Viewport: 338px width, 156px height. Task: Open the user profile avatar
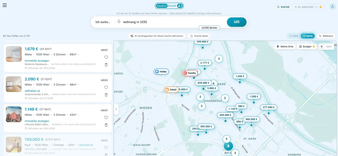[x=332, y=7]
